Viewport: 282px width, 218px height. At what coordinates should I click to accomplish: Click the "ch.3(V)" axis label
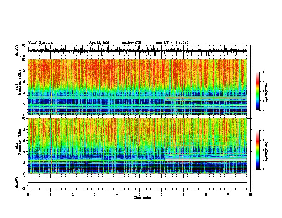click(17, 183)
